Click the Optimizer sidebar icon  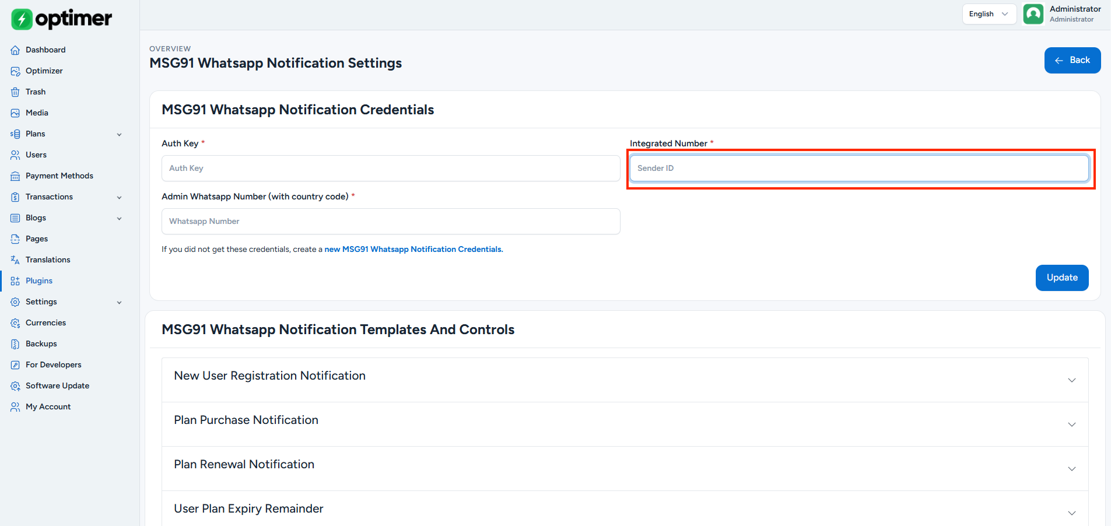pyautogui.click(x=15, y=71)
